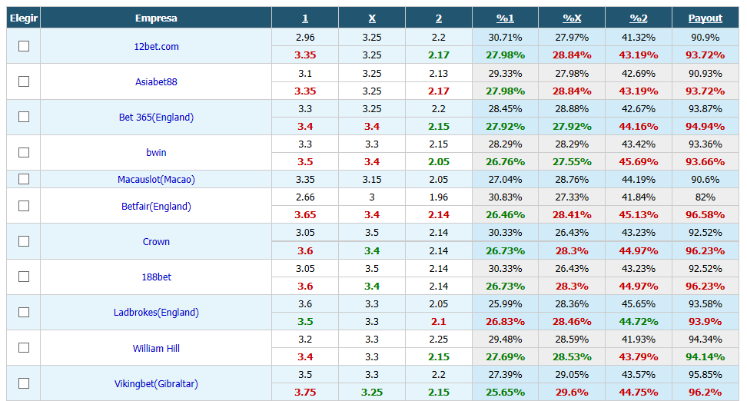Click 12bet.com opening payout 90.9%
This screenshot has height=401, width=747.
pyautogui.click(x=705, y=37)
